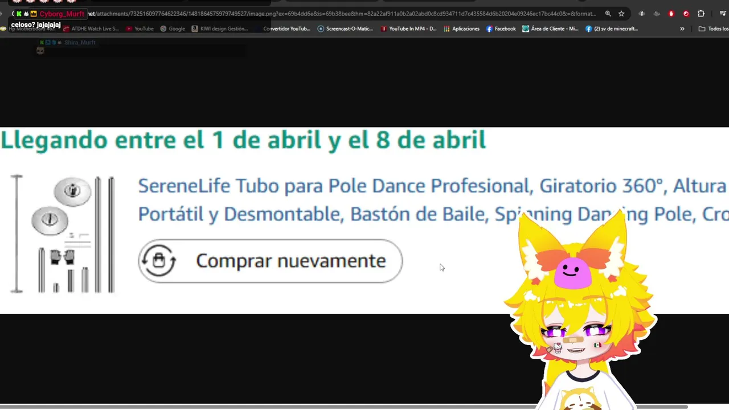This screenshot has height=410, width=729.
Task: Bookmark this page with the star icon
Action: (621, 14)
